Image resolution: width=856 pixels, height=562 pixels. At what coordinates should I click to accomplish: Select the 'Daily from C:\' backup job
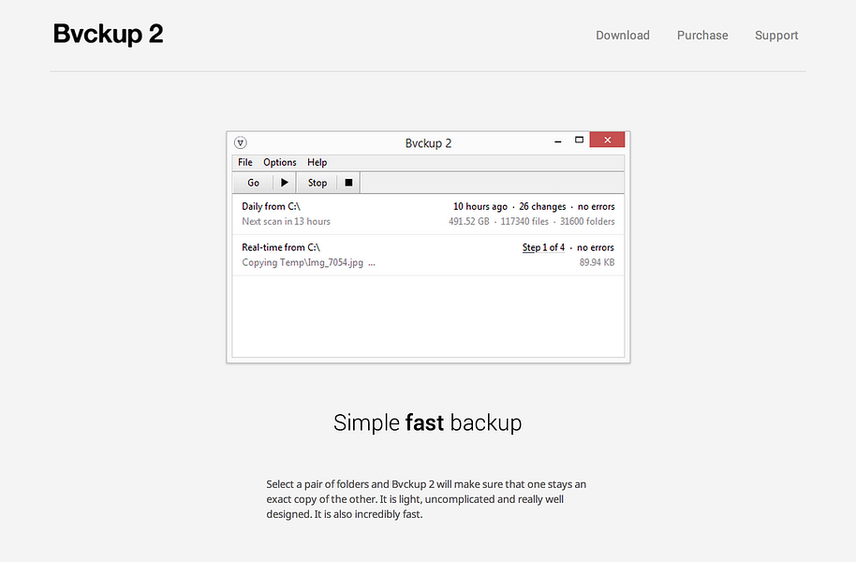tap(428, 214)
